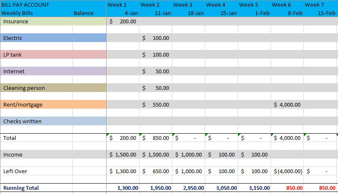
Task: Select LP tank $100.00 cell
Action: pyautogui.click(x=156, y=55)
